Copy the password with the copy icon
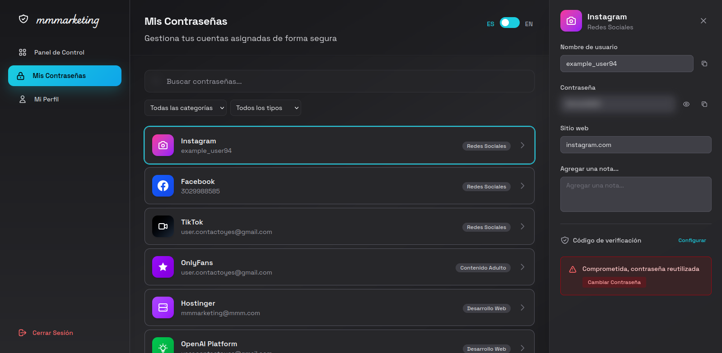This screenshot has width=722, height=353. click(704, 104)
